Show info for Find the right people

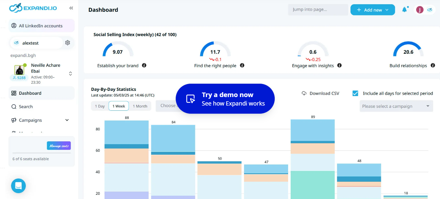(242, 65)
